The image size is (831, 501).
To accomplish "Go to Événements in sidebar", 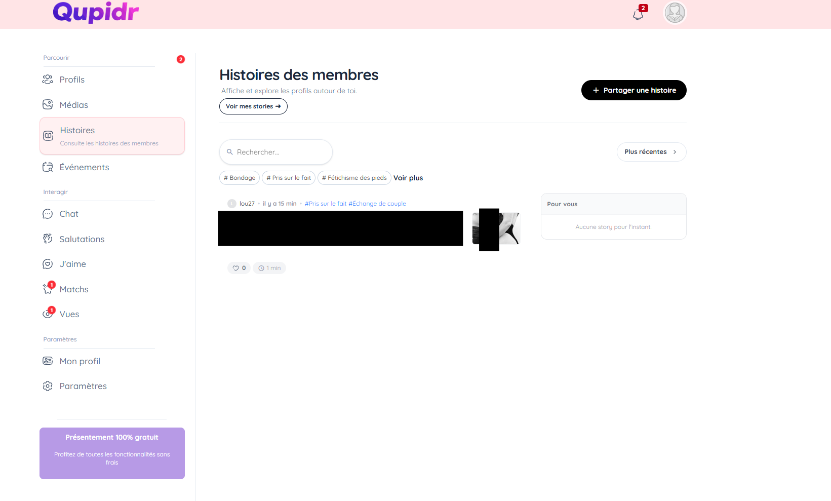I will click(x=84, y=167).
